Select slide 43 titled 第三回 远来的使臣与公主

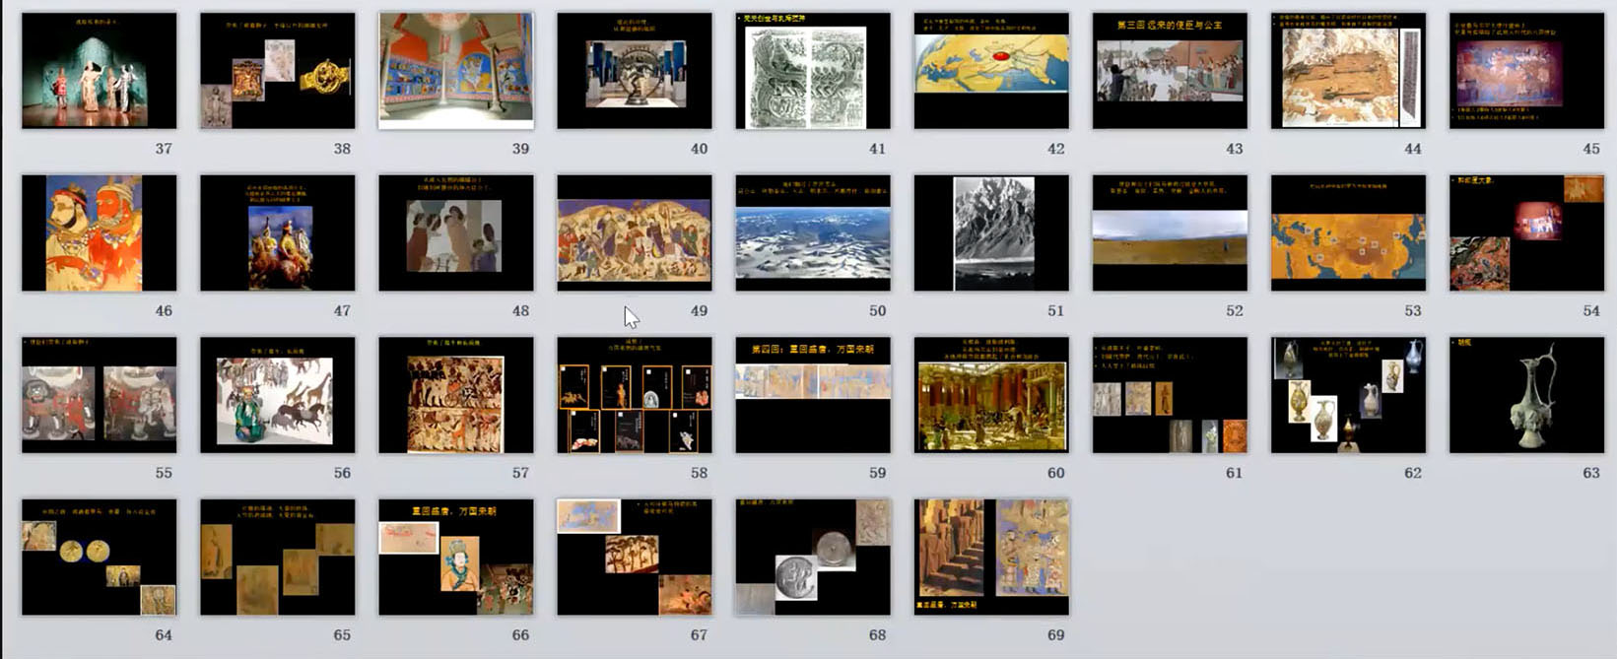[x=1170, y=71]
